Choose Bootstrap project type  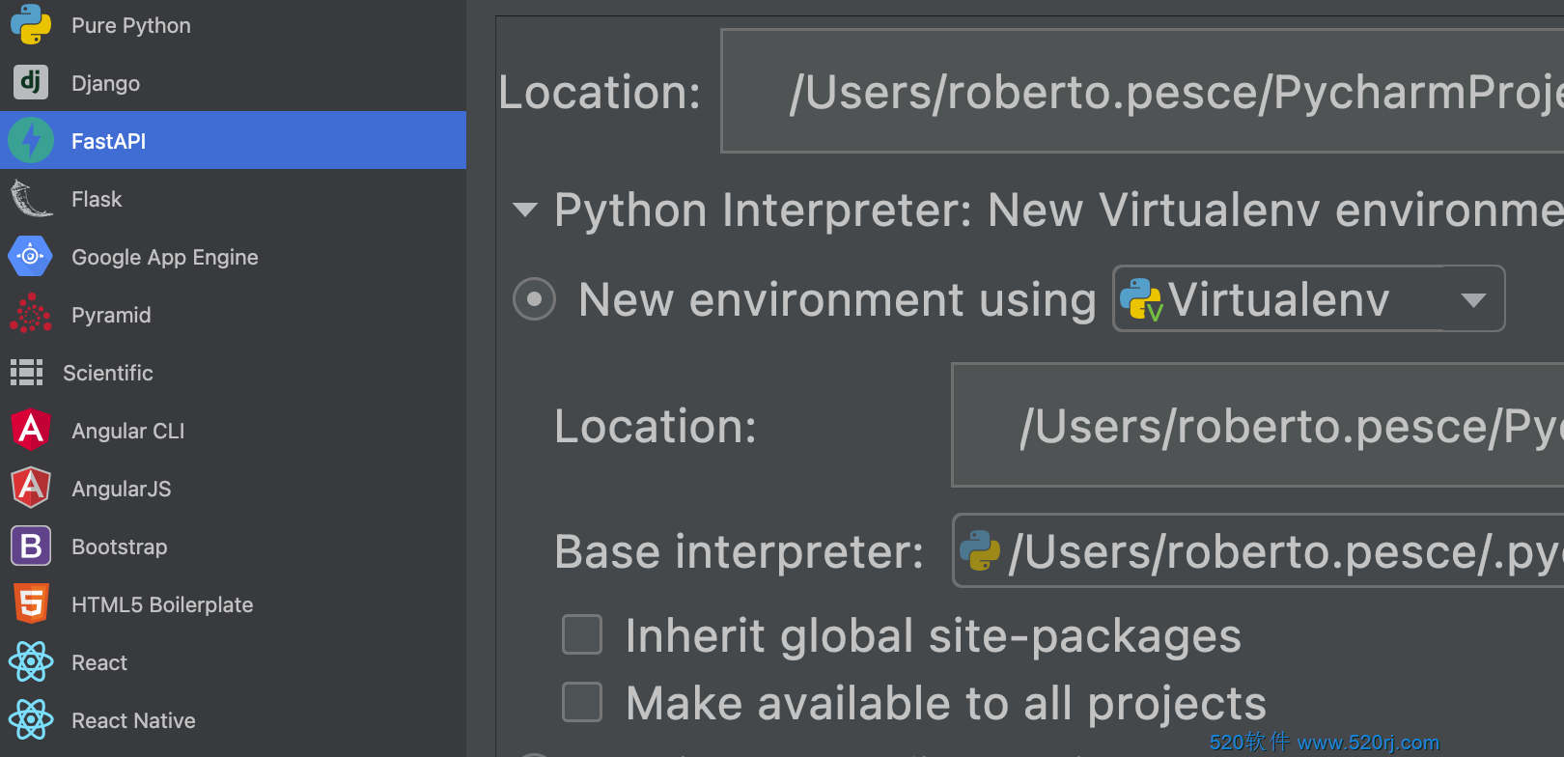click(233, 547)
